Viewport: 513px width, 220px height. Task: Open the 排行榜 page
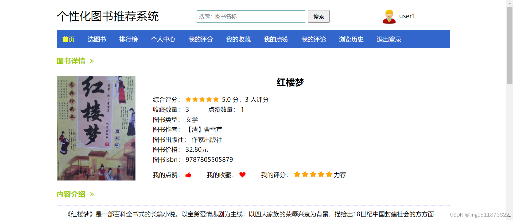pos(128,39)
